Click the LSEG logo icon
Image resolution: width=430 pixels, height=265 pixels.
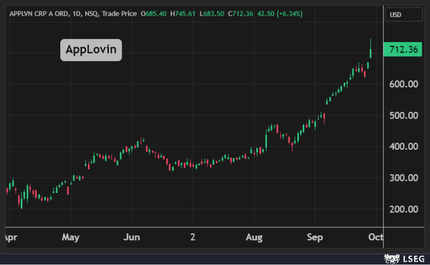coord(390,258)
